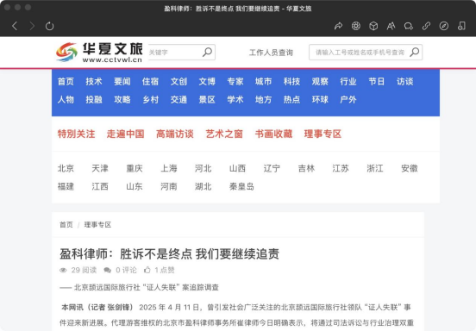The height and width of the screenshot is (331, 476).
Task: Click the 工作人员查询 label
Action: pyautogui.click(x=271, y=53)
